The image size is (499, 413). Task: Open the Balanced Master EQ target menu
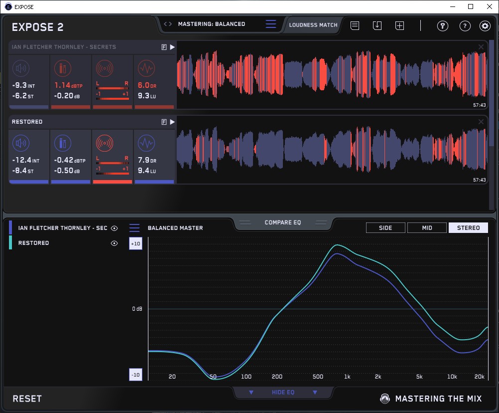click(x=134, y=228)
